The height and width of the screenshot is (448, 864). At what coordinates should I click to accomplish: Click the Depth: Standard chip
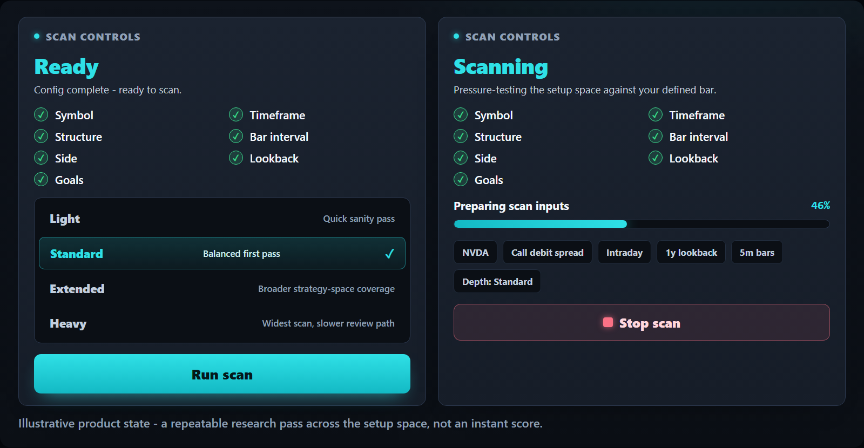[497, 281]
